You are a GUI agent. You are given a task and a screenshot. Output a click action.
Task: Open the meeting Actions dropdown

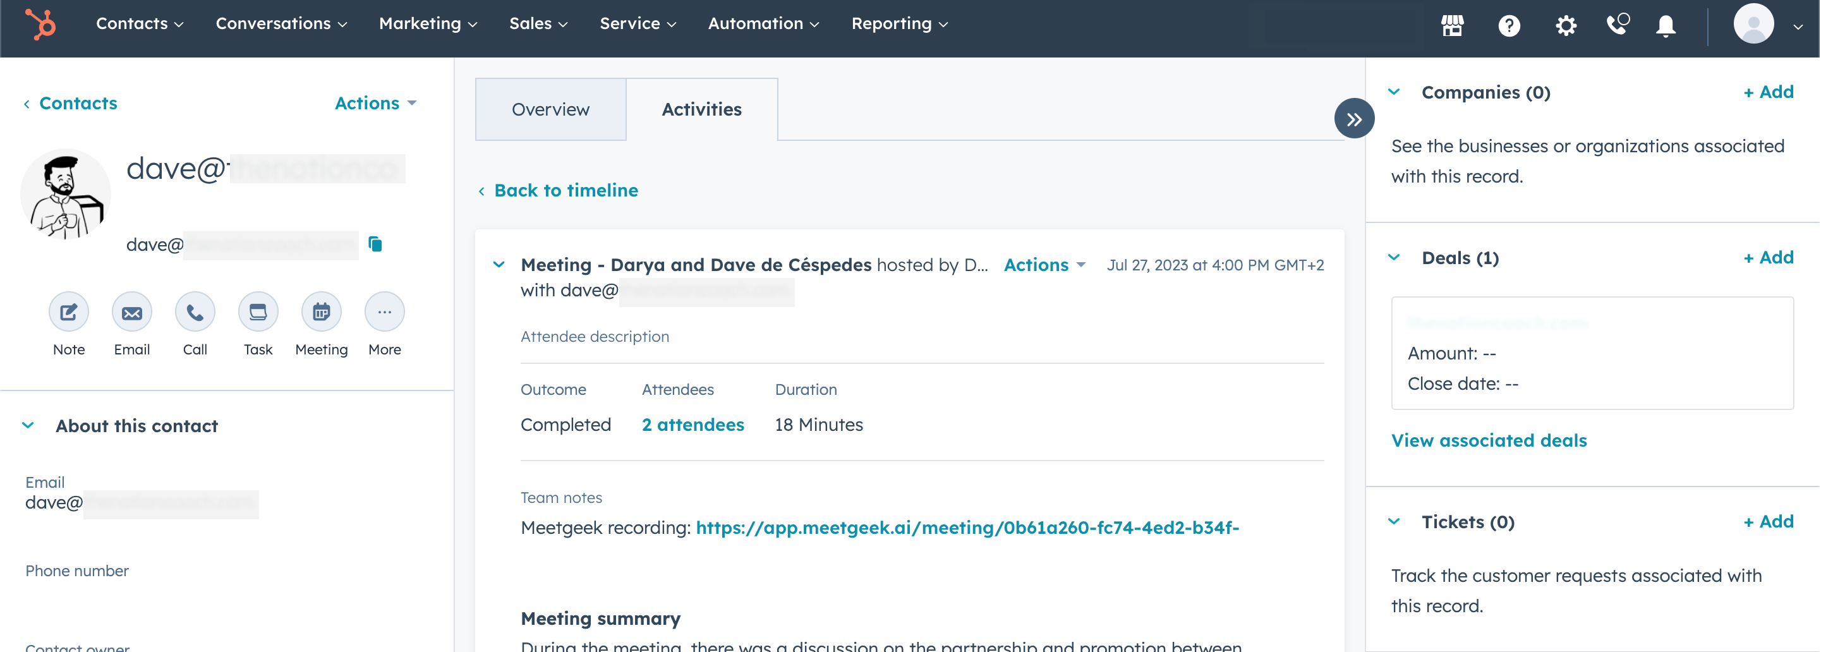coord(1043,265)
